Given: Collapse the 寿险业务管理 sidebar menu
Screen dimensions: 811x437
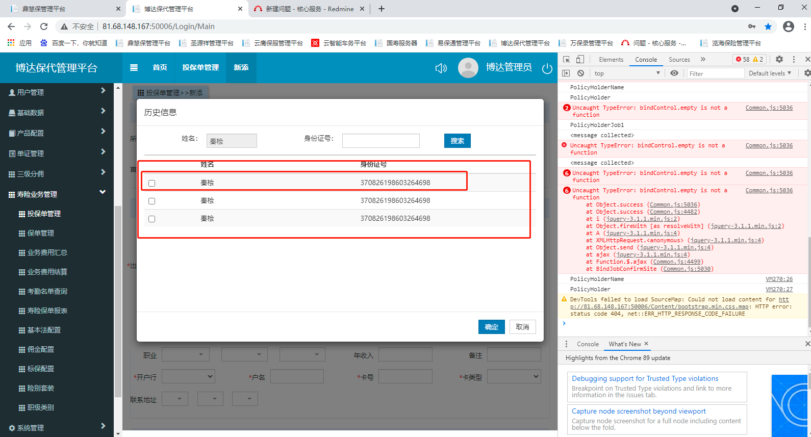Looking at the screenshot, I should 57,194.
